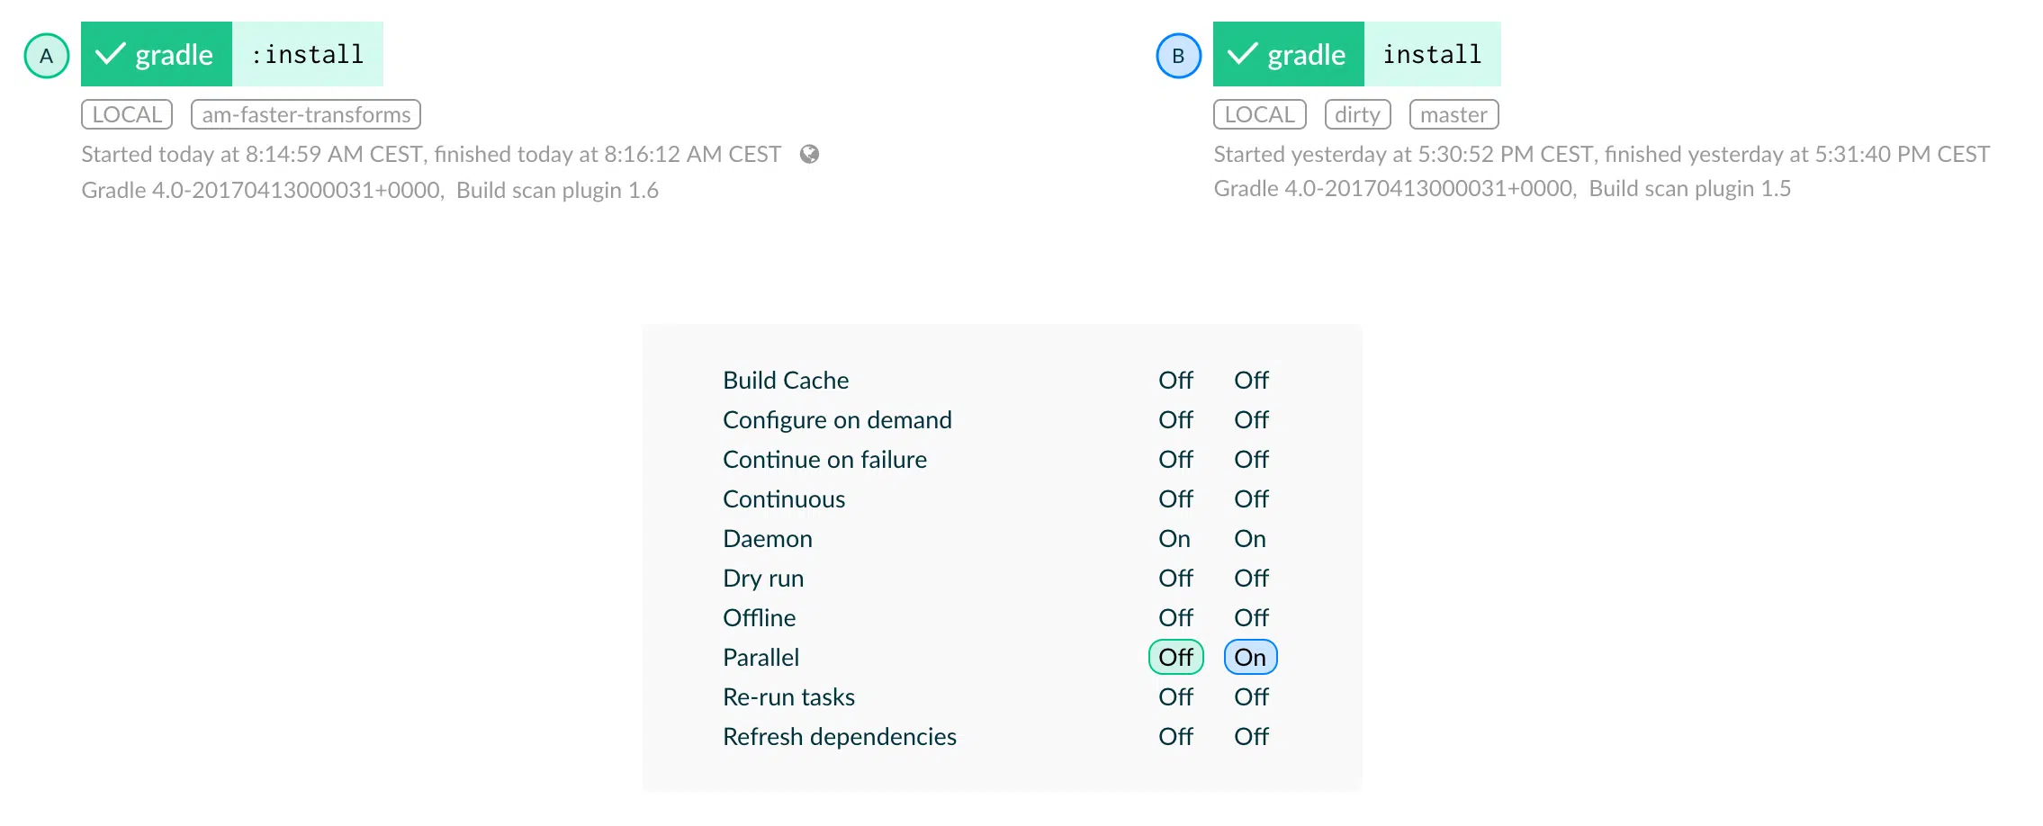Click the green A build badge circle
This screenshot has height=826, width=2043.
[47, 56]
